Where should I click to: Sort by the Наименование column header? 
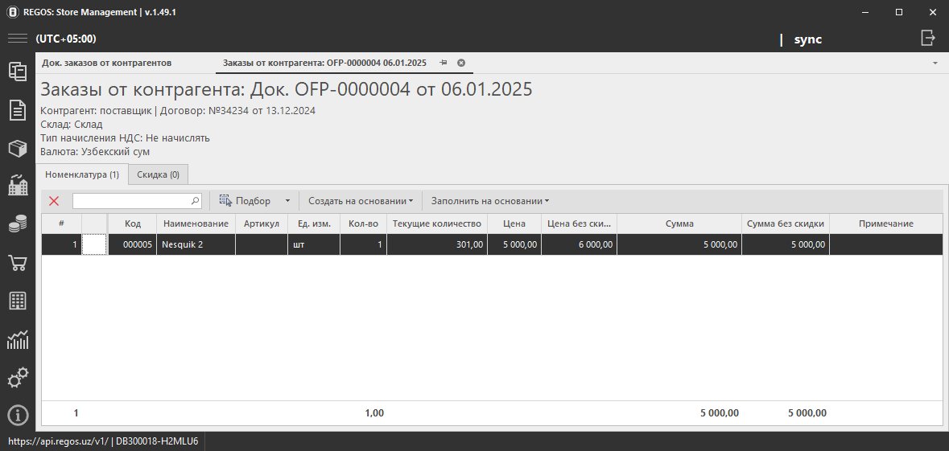[x=196, y=223]
